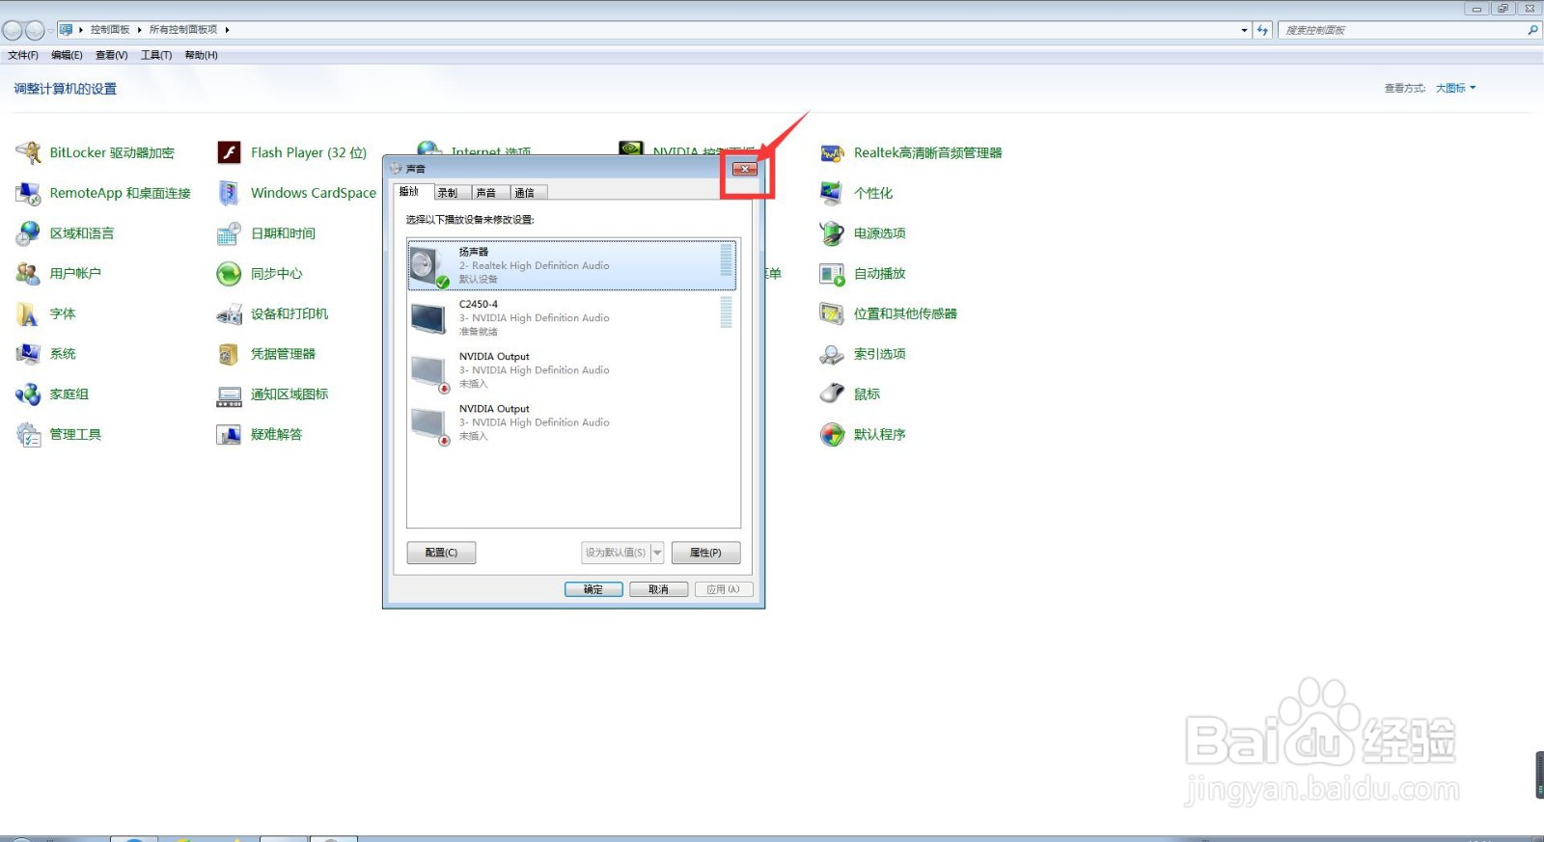Viewport: 1544px width, 842px height.
Task: Open the Windows CardSpace icon
Action: tap(229, 193)
